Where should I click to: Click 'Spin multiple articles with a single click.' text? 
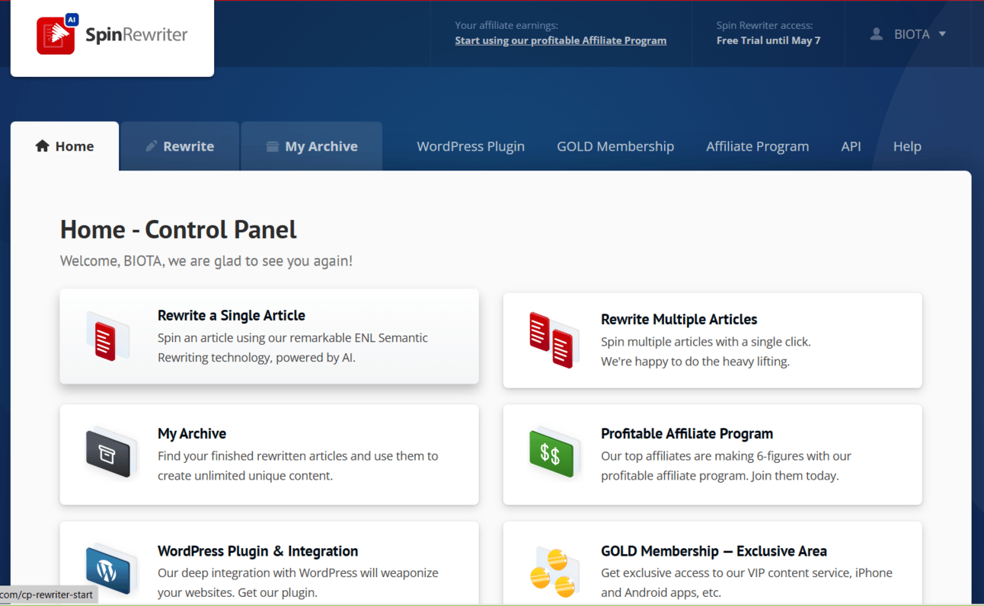pos(706,342)
